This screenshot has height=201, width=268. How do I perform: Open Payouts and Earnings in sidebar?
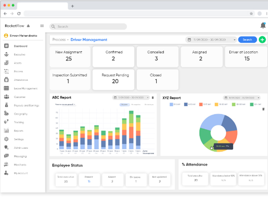[26, 105]
